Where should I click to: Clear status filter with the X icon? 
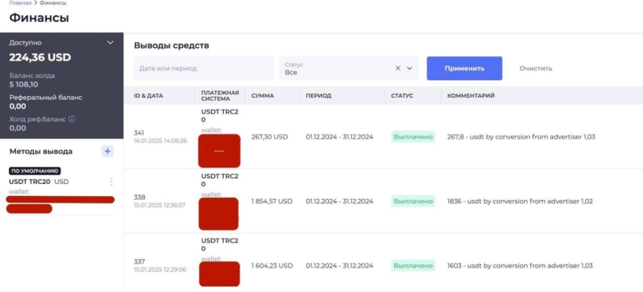point(397,68)
